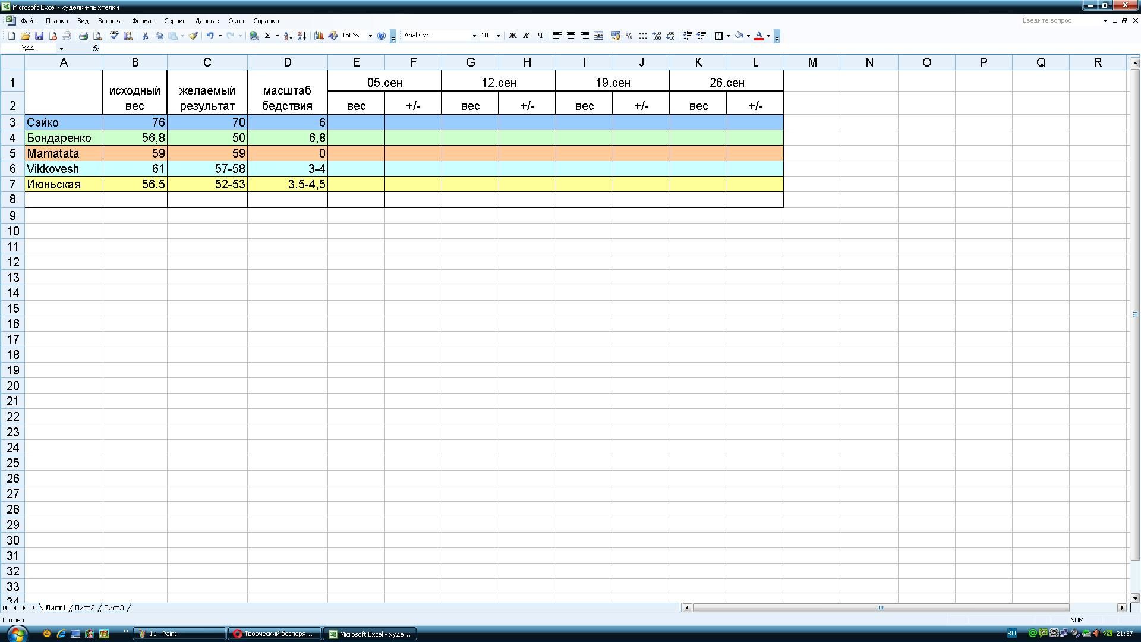Viewport: 1141px width, 642px height.
Task: Toggle underline (Ч) formatting
Action: pos(540,36)
